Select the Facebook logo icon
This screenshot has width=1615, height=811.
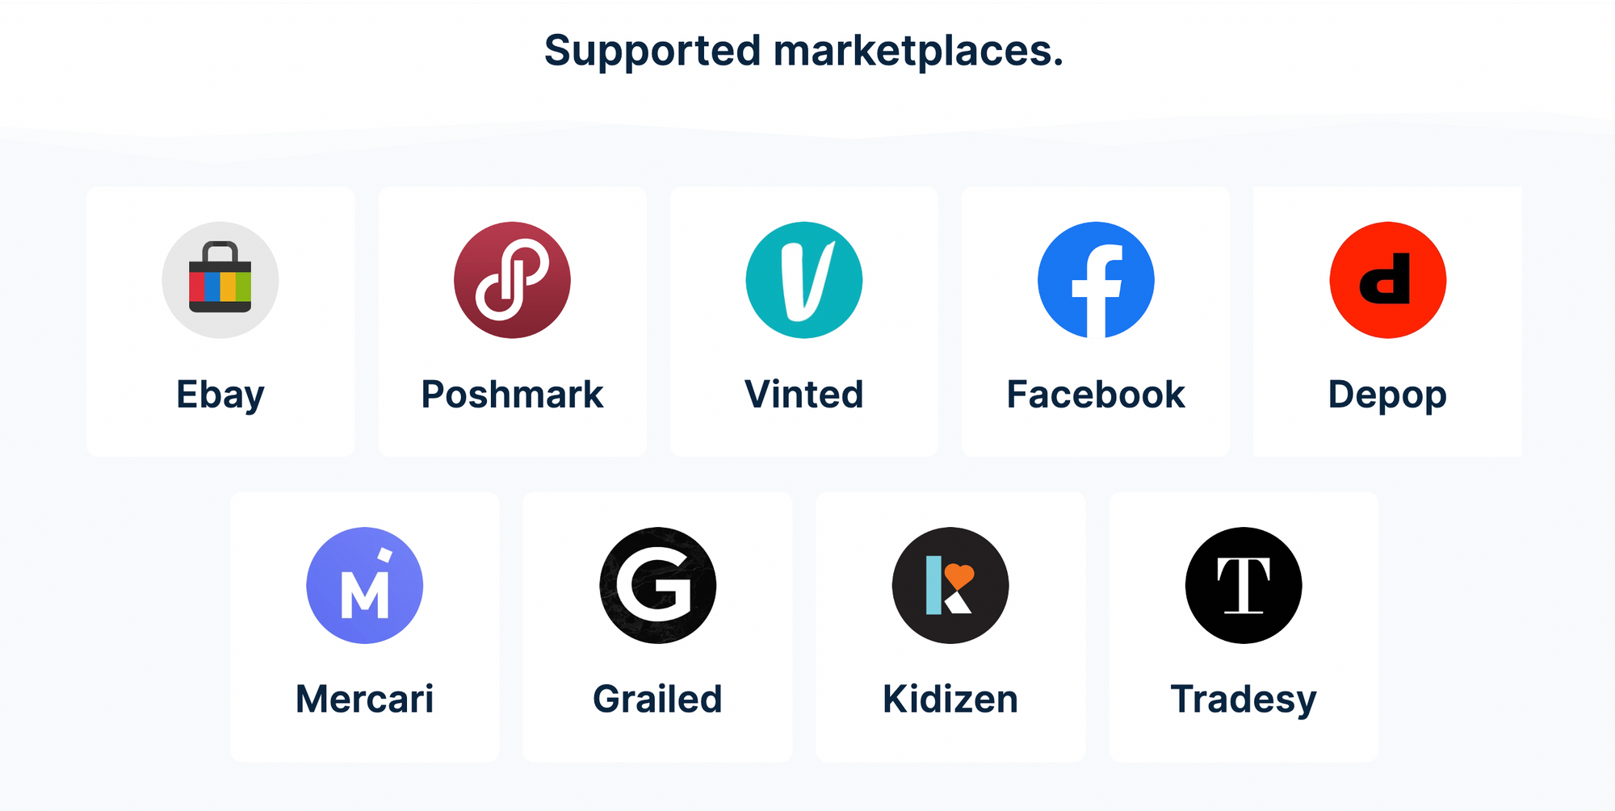(x=1094, y=279)
